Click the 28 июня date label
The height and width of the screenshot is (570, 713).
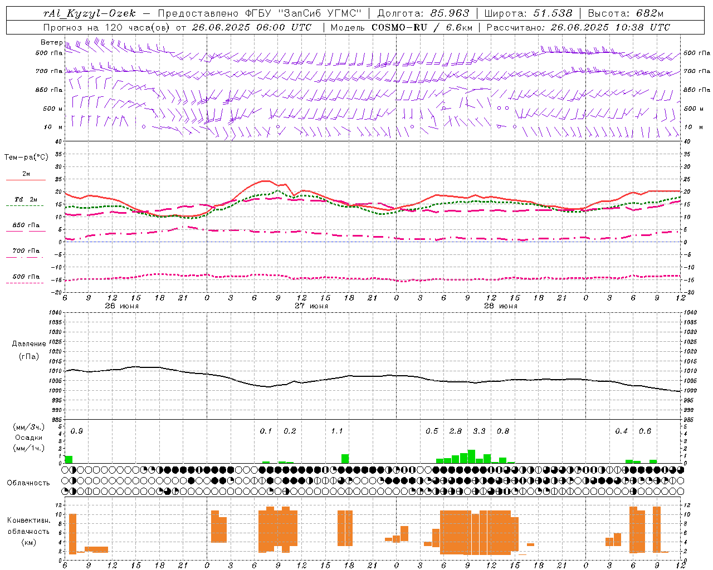[x=501, y=306]
